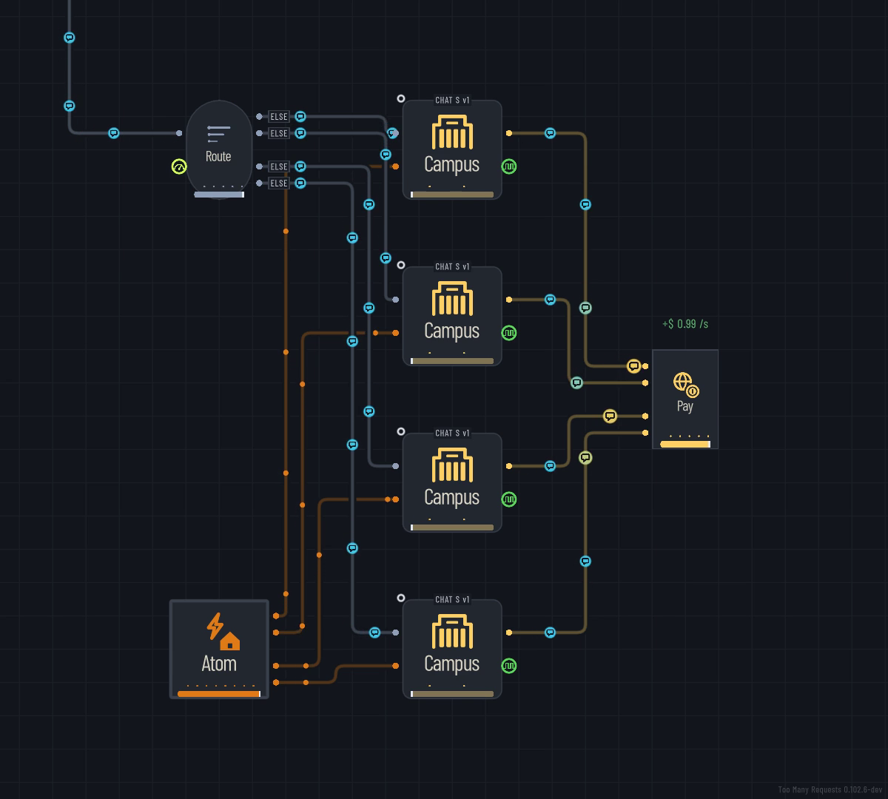Click green pulse icon on second Campus

[509, 333]
